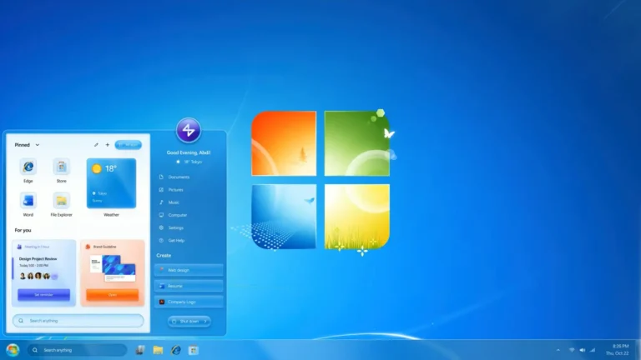Screen dimensions: 641x360
Task: Click the Good Evening greeting text
Action: [189, 152]
